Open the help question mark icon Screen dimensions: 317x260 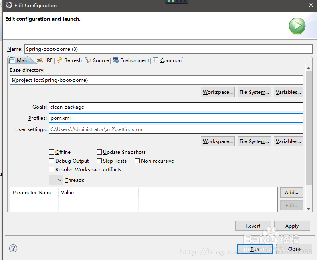[13, 248]
